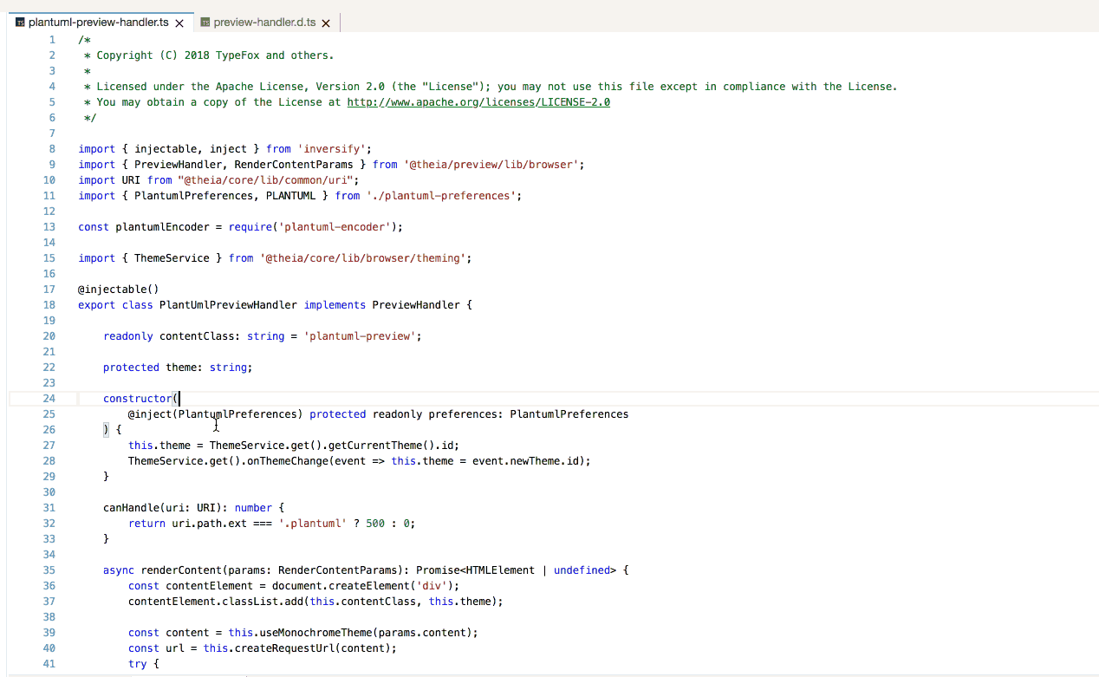Close the plantuml-preview-handler.ts tab
Screen dimensions: 1099x677
click(x=179, y=23)
